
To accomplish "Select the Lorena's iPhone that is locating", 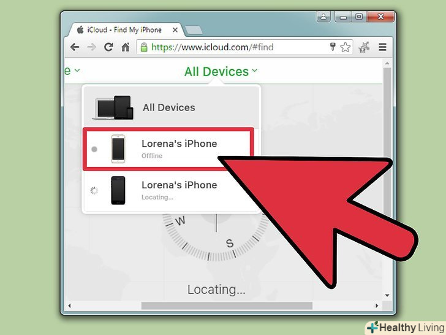I will 171,190.
